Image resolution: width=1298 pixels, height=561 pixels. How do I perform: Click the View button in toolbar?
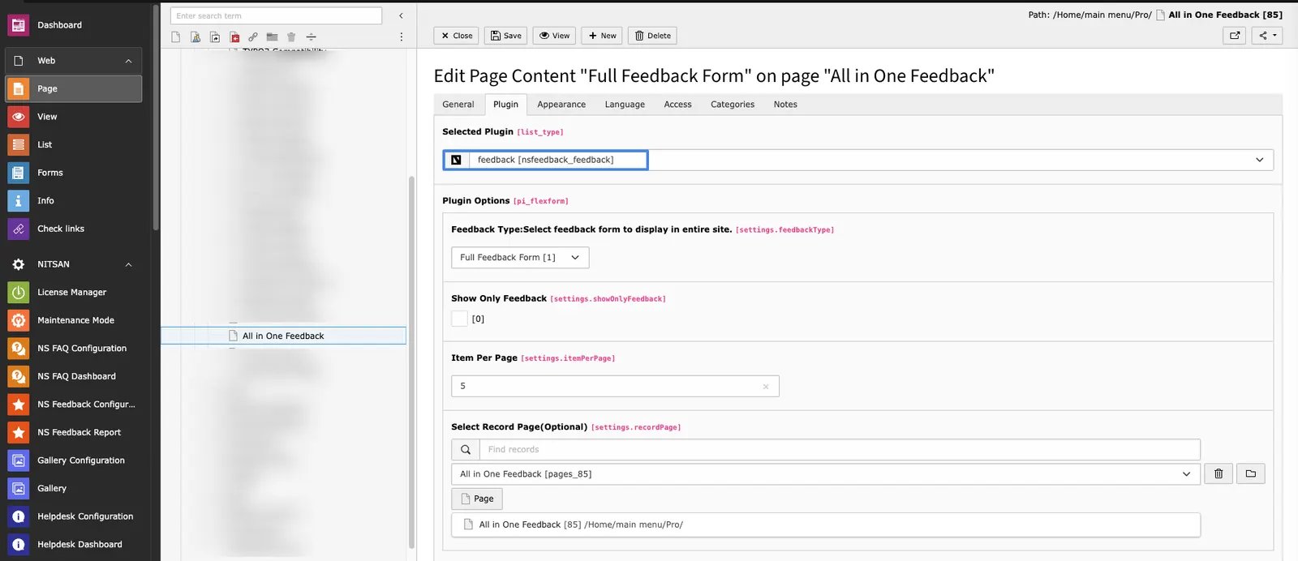pos(555,36)
